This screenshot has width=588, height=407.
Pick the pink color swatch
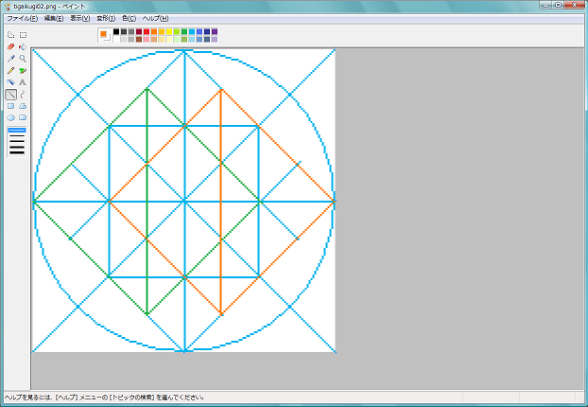point(147,39)
